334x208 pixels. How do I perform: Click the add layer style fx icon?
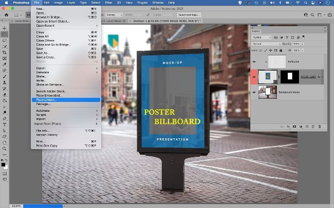[x=288, y=127]
